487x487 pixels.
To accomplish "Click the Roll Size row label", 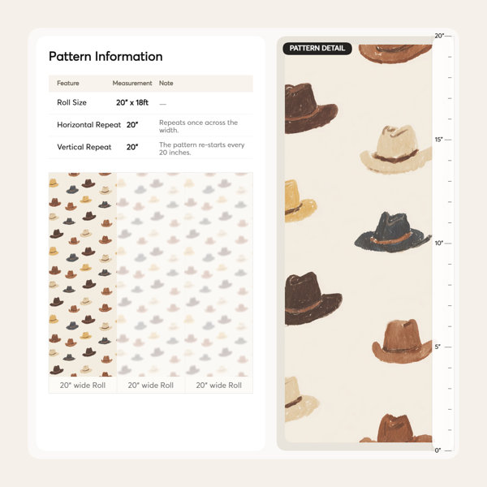I will click(x=71, y=102).
